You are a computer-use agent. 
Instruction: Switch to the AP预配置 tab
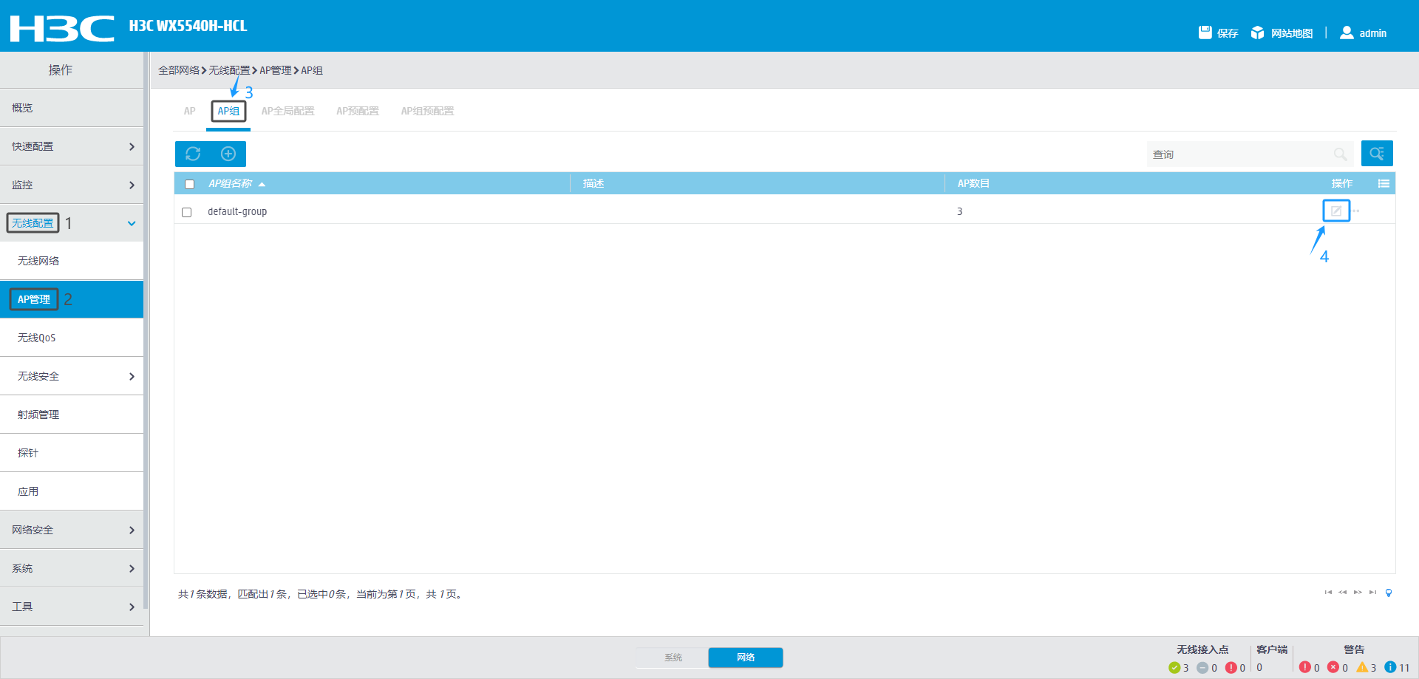[357, 112]
